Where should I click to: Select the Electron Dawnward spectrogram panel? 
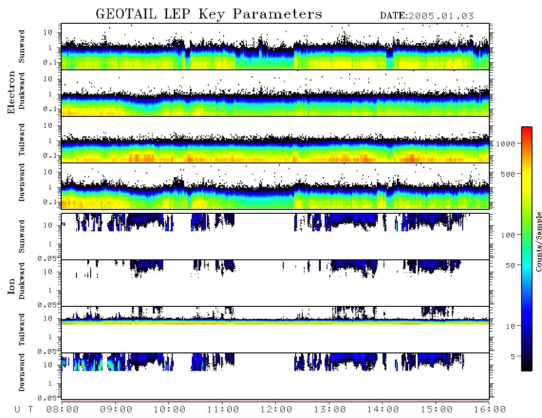click(275, 186)
